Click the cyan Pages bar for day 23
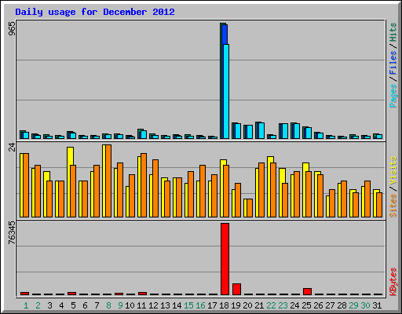This screenshot has width=402, height=314. [x=285, y=131]
